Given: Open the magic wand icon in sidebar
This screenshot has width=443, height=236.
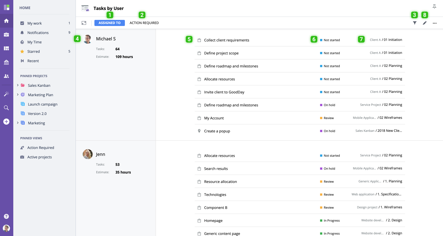Looking at the screenshot, I should tap(6, 94).
